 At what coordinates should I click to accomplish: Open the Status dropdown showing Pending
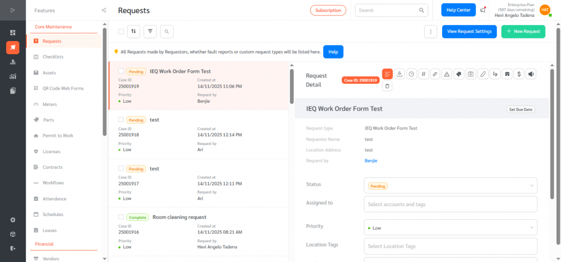(450, 186)
